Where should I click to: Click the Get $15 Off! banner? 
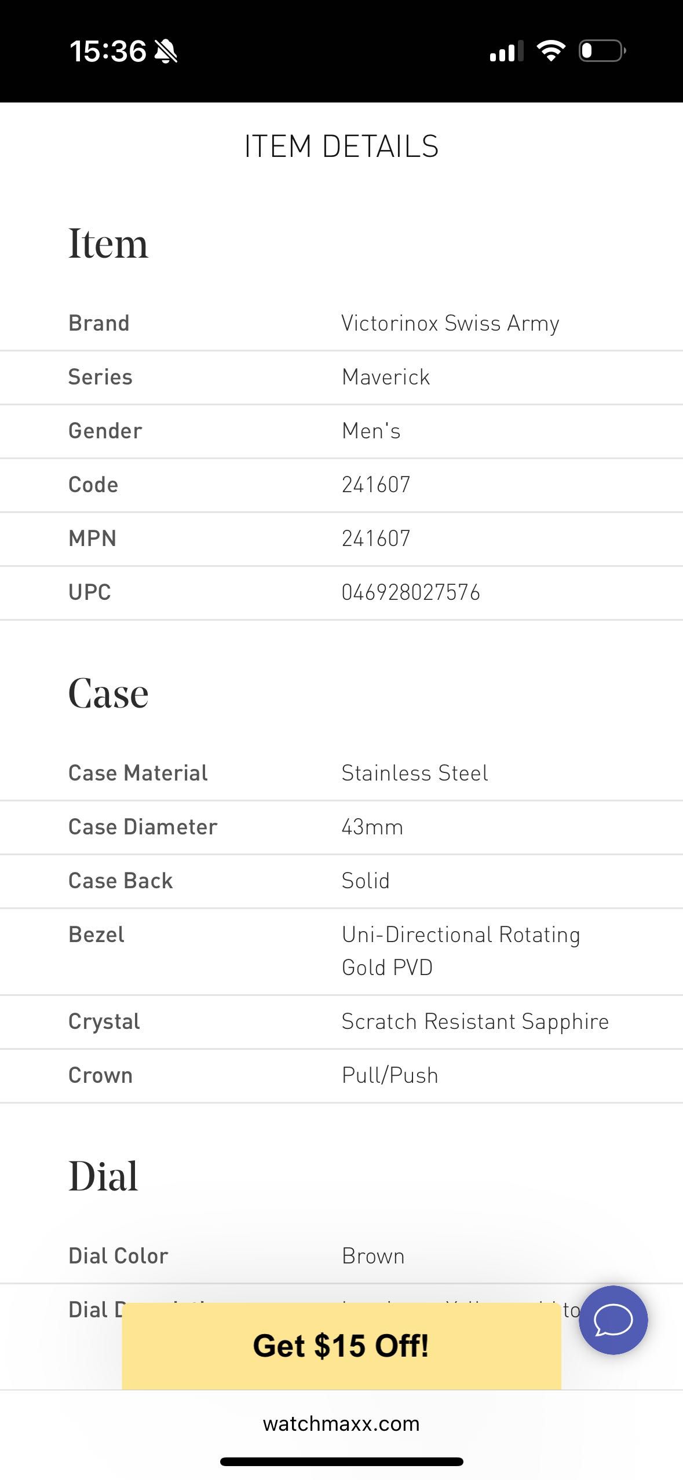341,1346
